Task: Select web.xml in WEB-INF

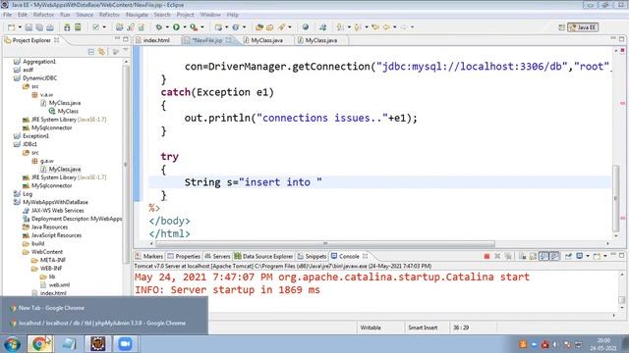Action: tap(59, 285)
